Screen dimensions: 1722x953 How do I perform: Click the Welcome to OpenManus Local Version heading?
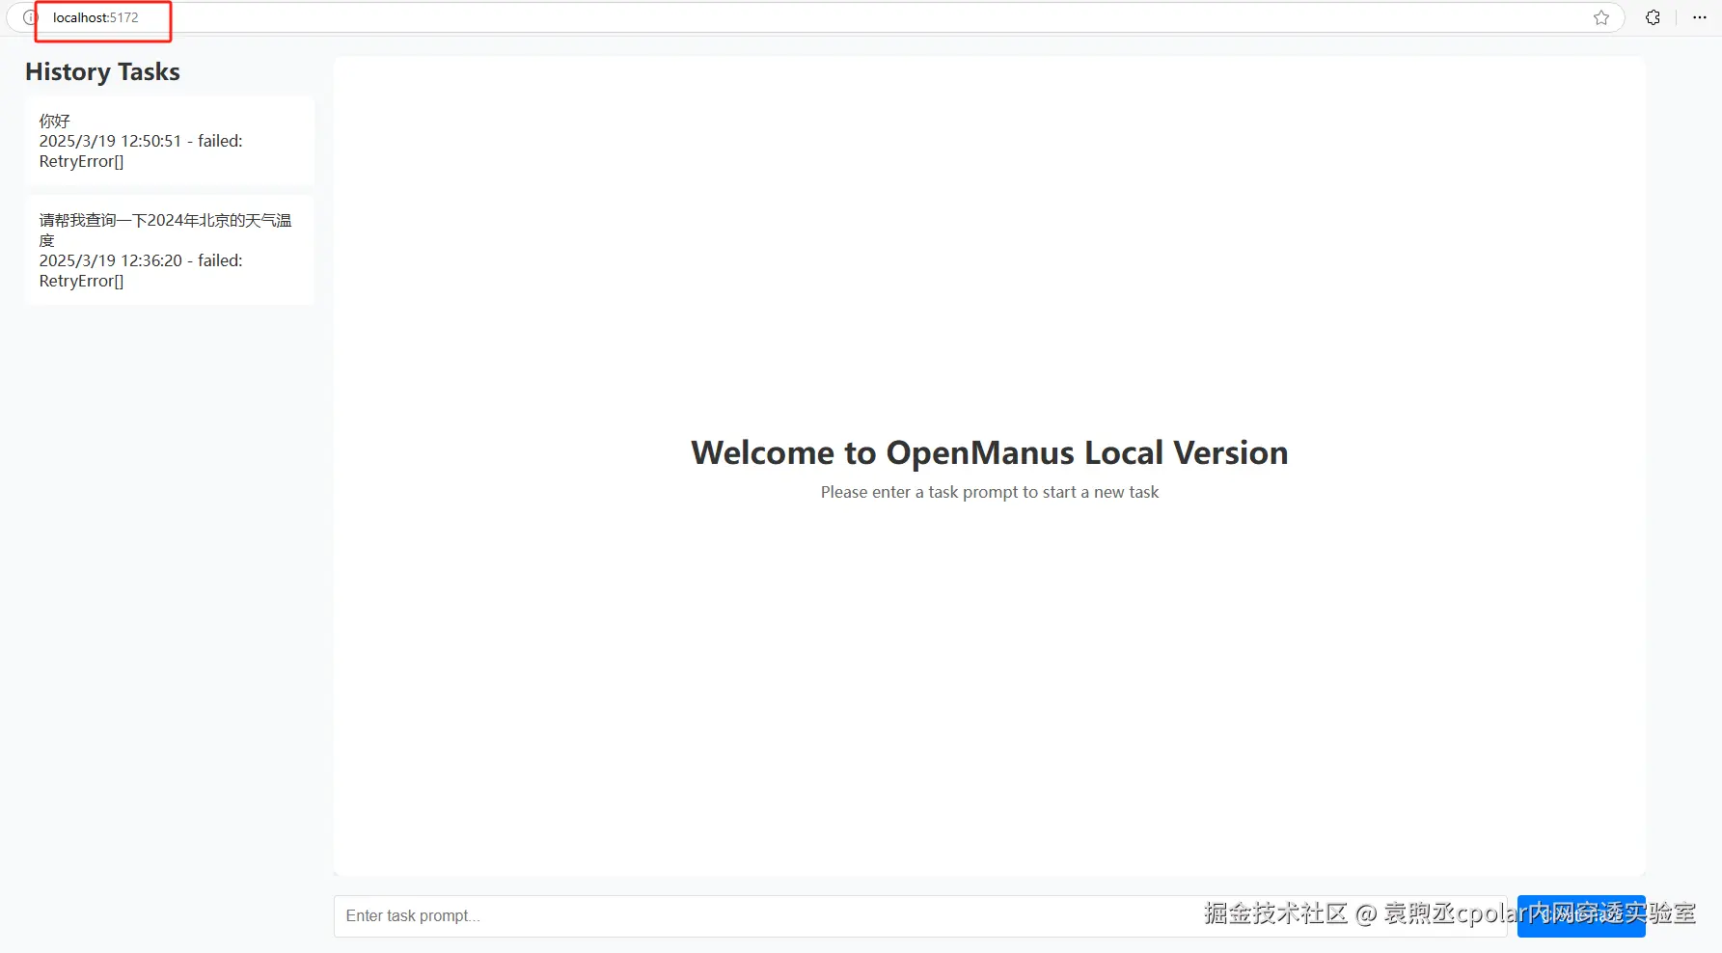(990, 452)
